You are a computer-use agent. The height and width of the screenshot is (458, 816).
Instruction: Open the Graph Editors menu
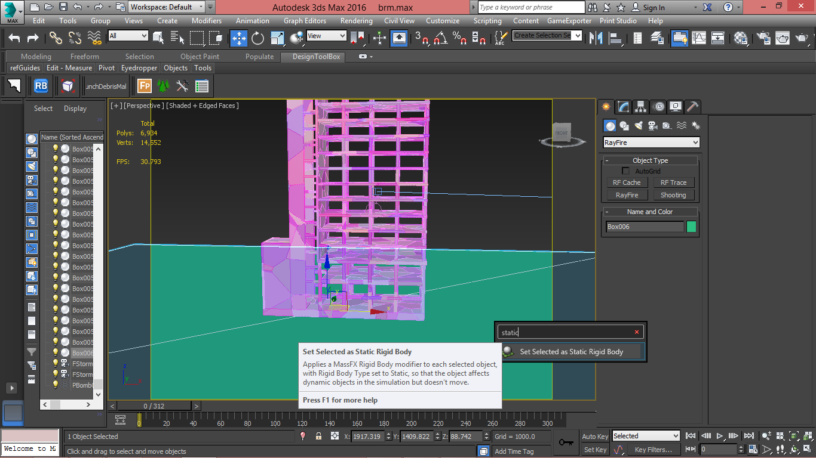(305, 20)
